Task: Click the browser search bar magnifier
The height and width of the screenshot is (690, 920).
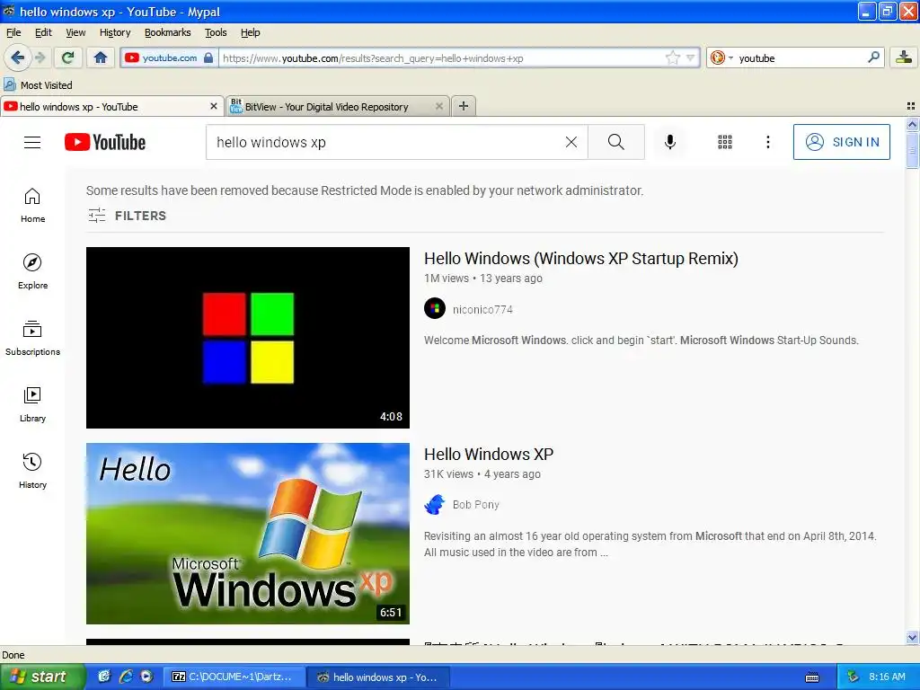Action: 873,57
